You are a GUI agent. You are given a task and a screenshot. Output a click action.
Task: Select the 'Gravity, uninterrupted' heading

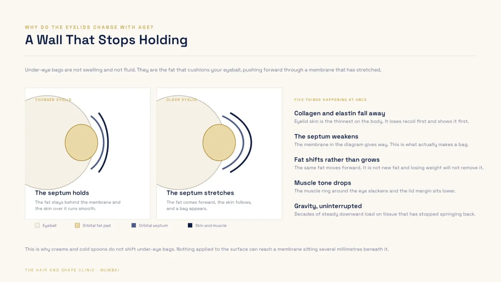coord(328,206)
